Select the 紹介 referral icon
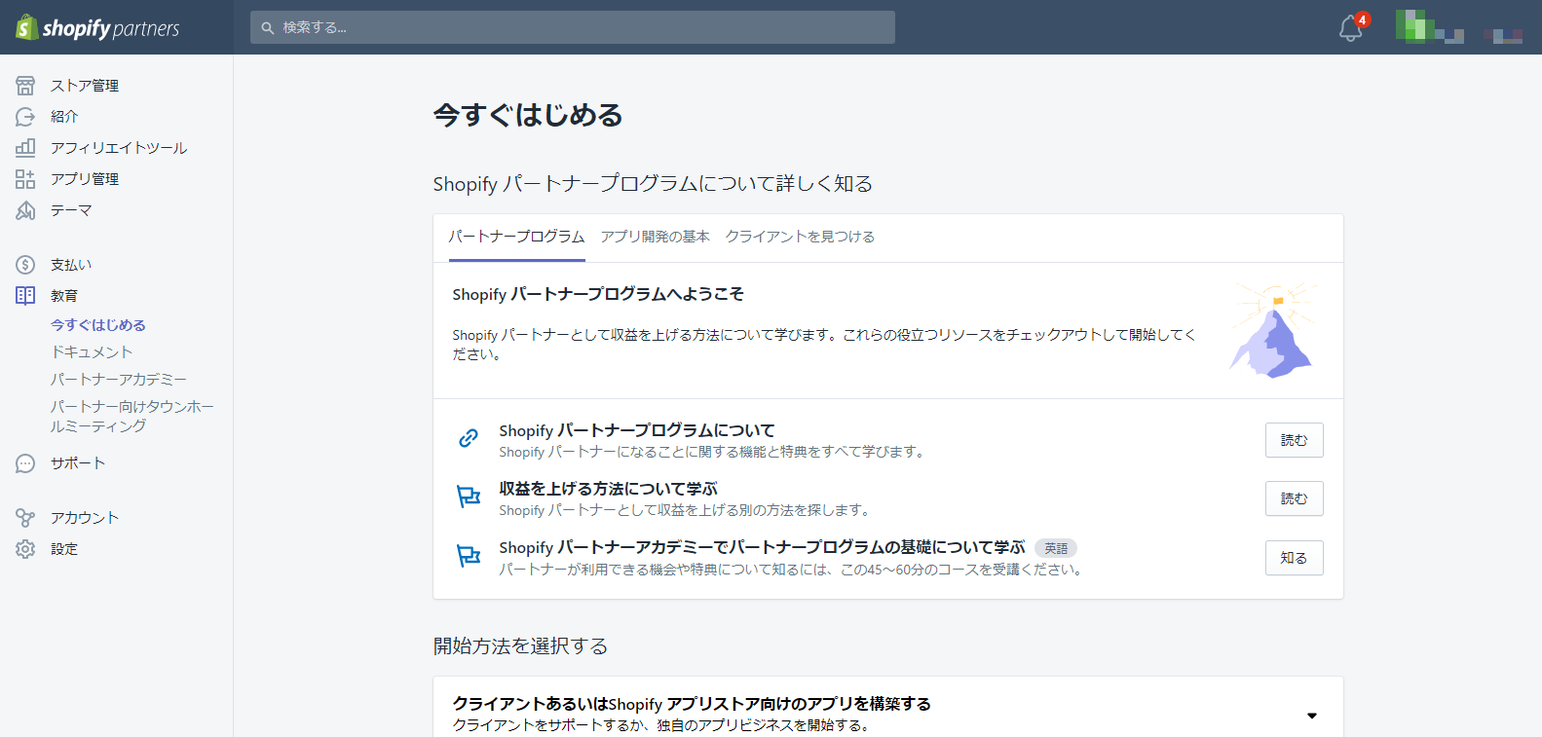This screenshot has height=737, width=1542. [x=25, y=117]
